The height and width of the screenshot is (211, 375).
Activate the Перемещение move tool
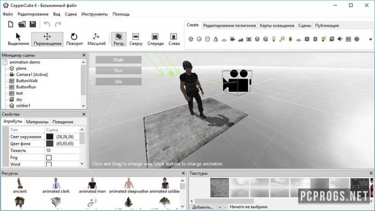(x=47, y=39)
